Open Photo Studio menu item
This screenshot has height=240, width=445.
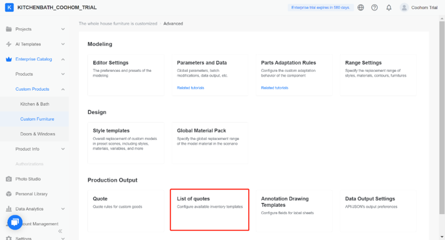coord(28,179)
